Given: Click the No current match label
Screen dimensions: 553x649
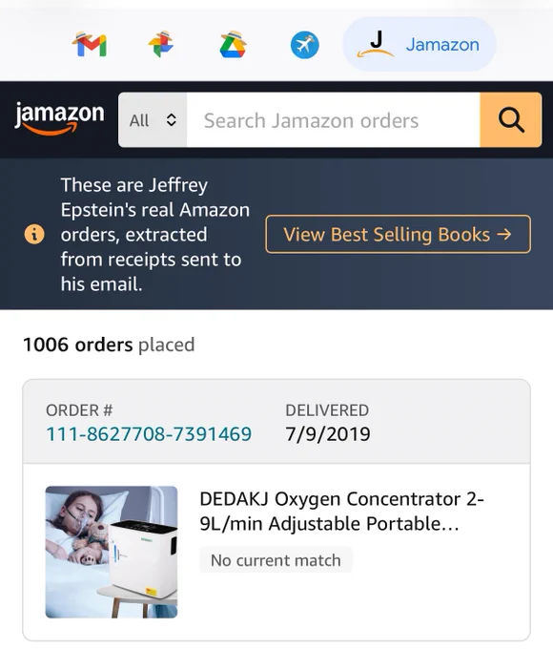Looking at the screenshot, I should pos(276,560).
